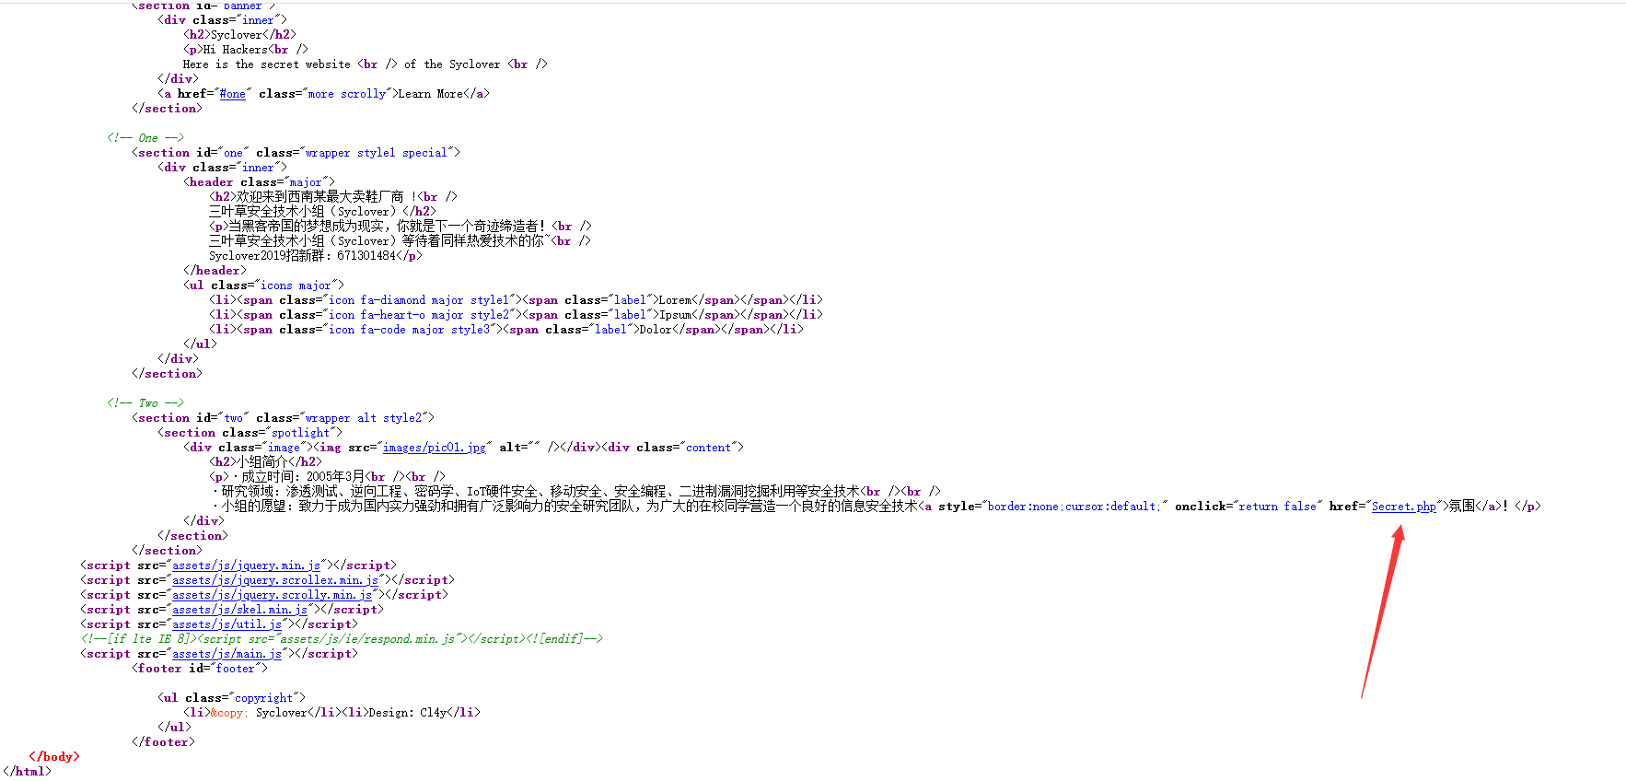Click the "fa-heart-o" icon class text

(x=393, y=315)
